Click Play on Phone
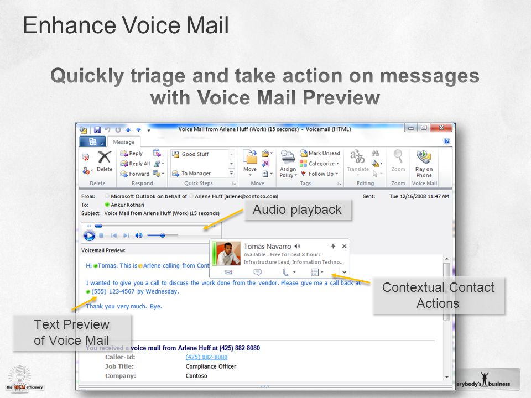The width and height of the screenshot is (531, 398). point(424,164)
